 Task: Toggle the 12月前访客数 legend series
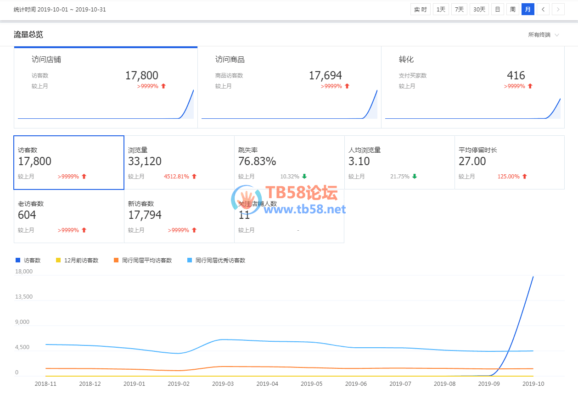point(77,260)
